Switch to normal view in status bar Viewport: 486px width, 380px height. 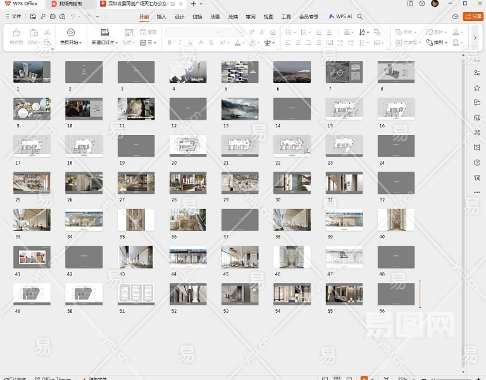tap(324, 378)
